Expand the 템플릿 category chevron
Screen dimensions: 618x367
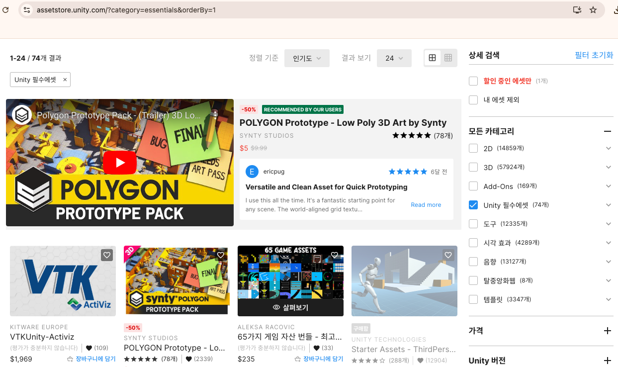(609, 299)
